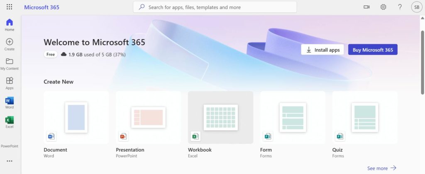This screenshot has width=425, height=174.
Task: Focus the search apps and files field
Action: (215, 7)
